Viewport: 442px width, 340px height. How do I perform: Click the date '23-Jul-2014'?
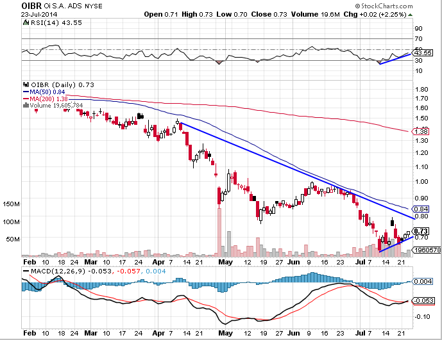point(39,14)
